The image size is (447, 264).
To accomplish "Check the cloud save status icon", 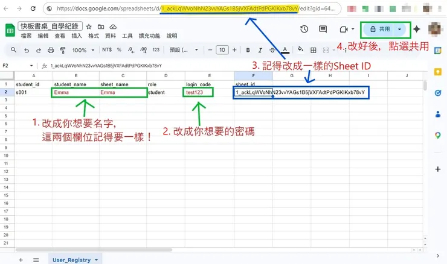I will 113,27.
